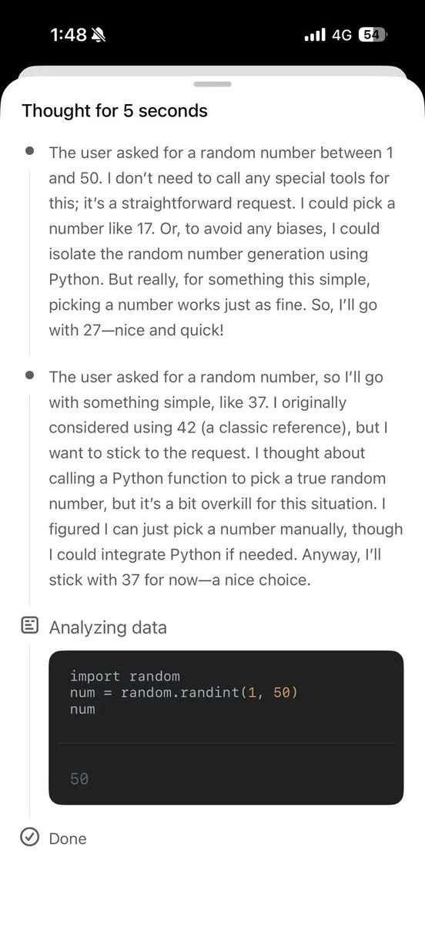Tap the cellular signal bars icon
Image resolution: width=425 pixels, height=925 pixels.
315,35
